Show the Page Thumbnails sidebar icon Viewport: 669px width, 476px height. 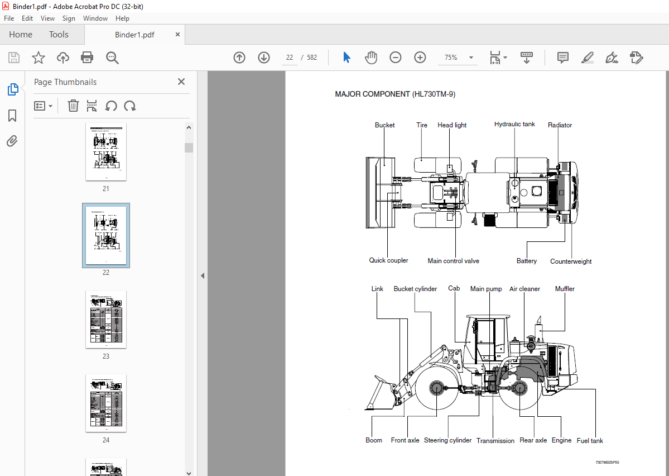pyautogui.click(x=13, y=89)
